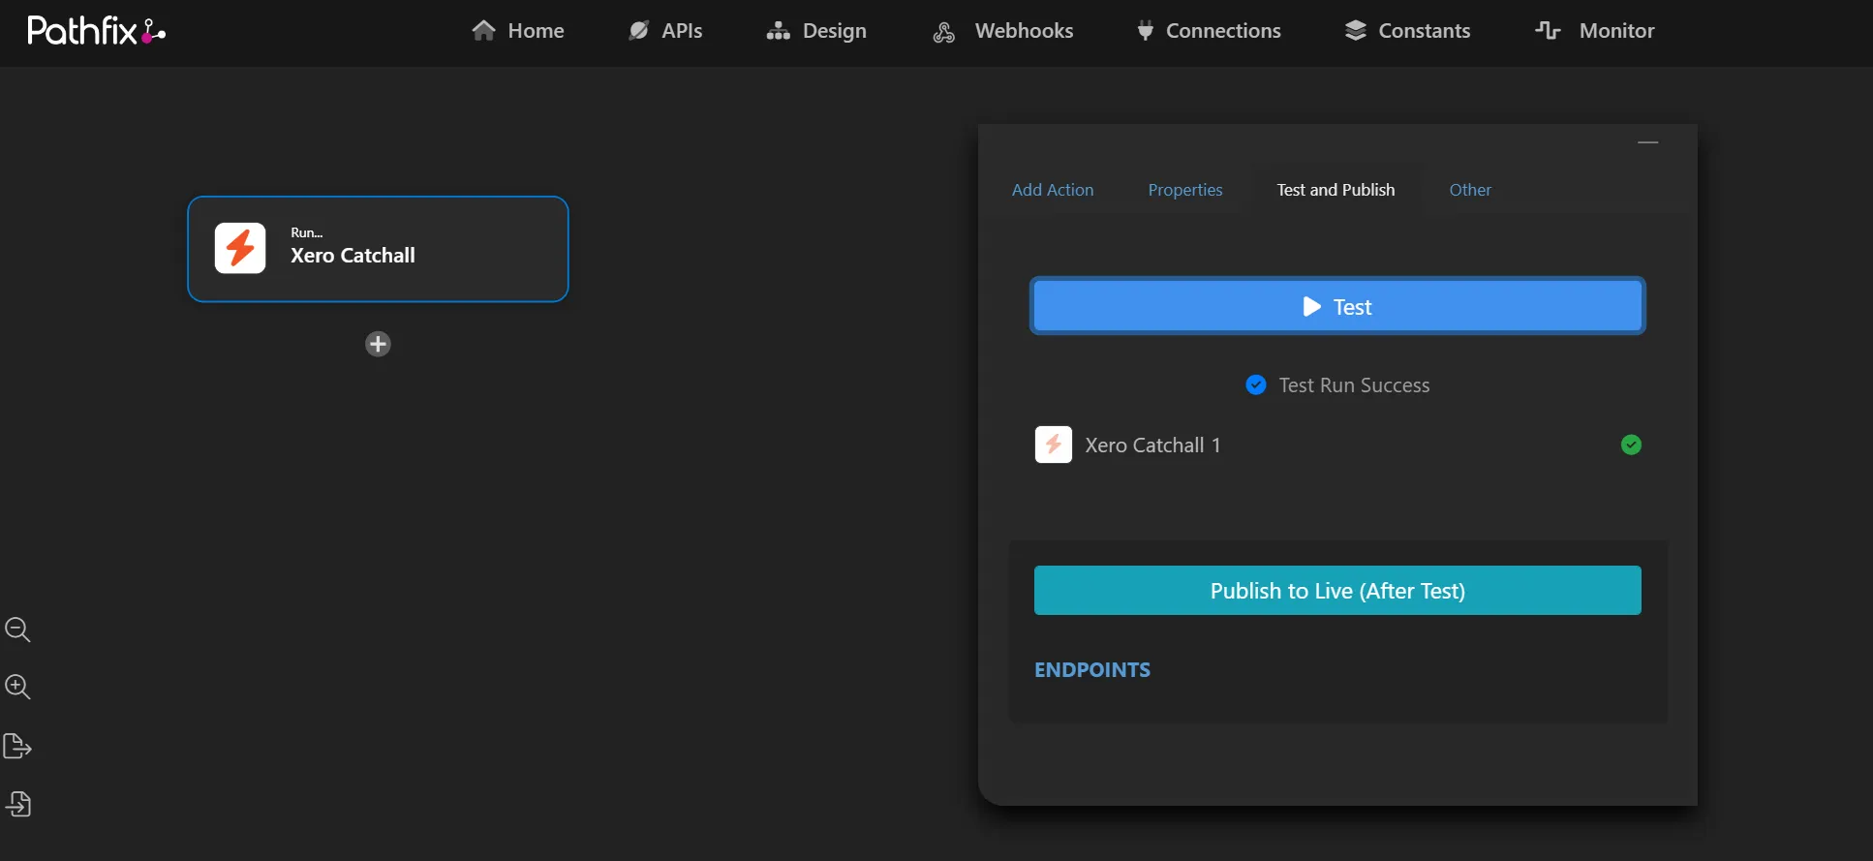Go to Home in the top navigation
Image resolution: width=1873 pixels, height=861 pixels.
518,31
